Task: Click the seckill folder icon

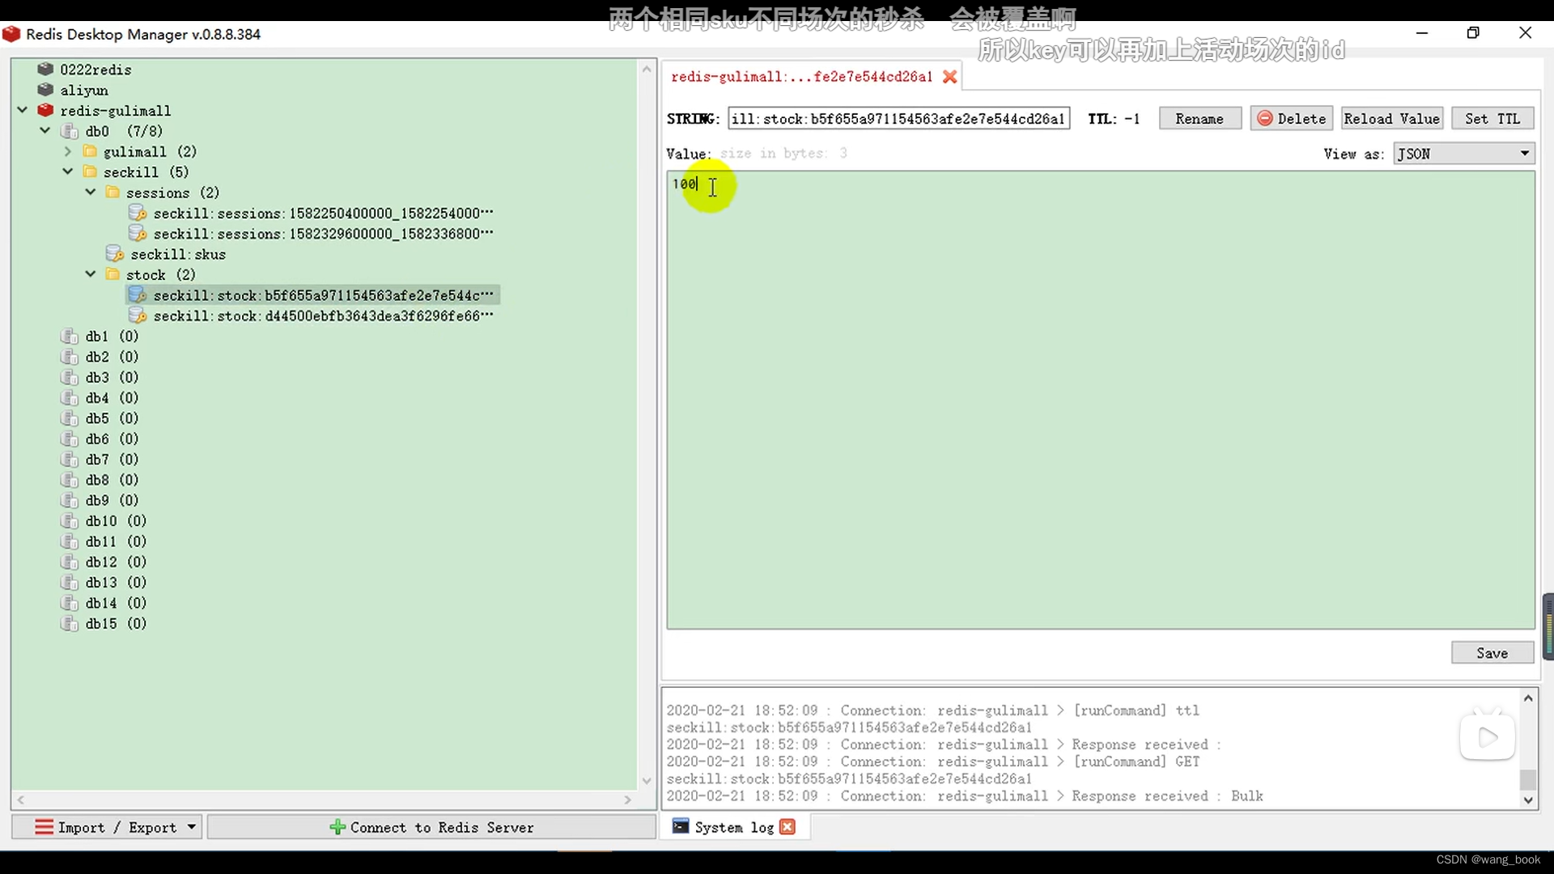Action: click(90, 172)
